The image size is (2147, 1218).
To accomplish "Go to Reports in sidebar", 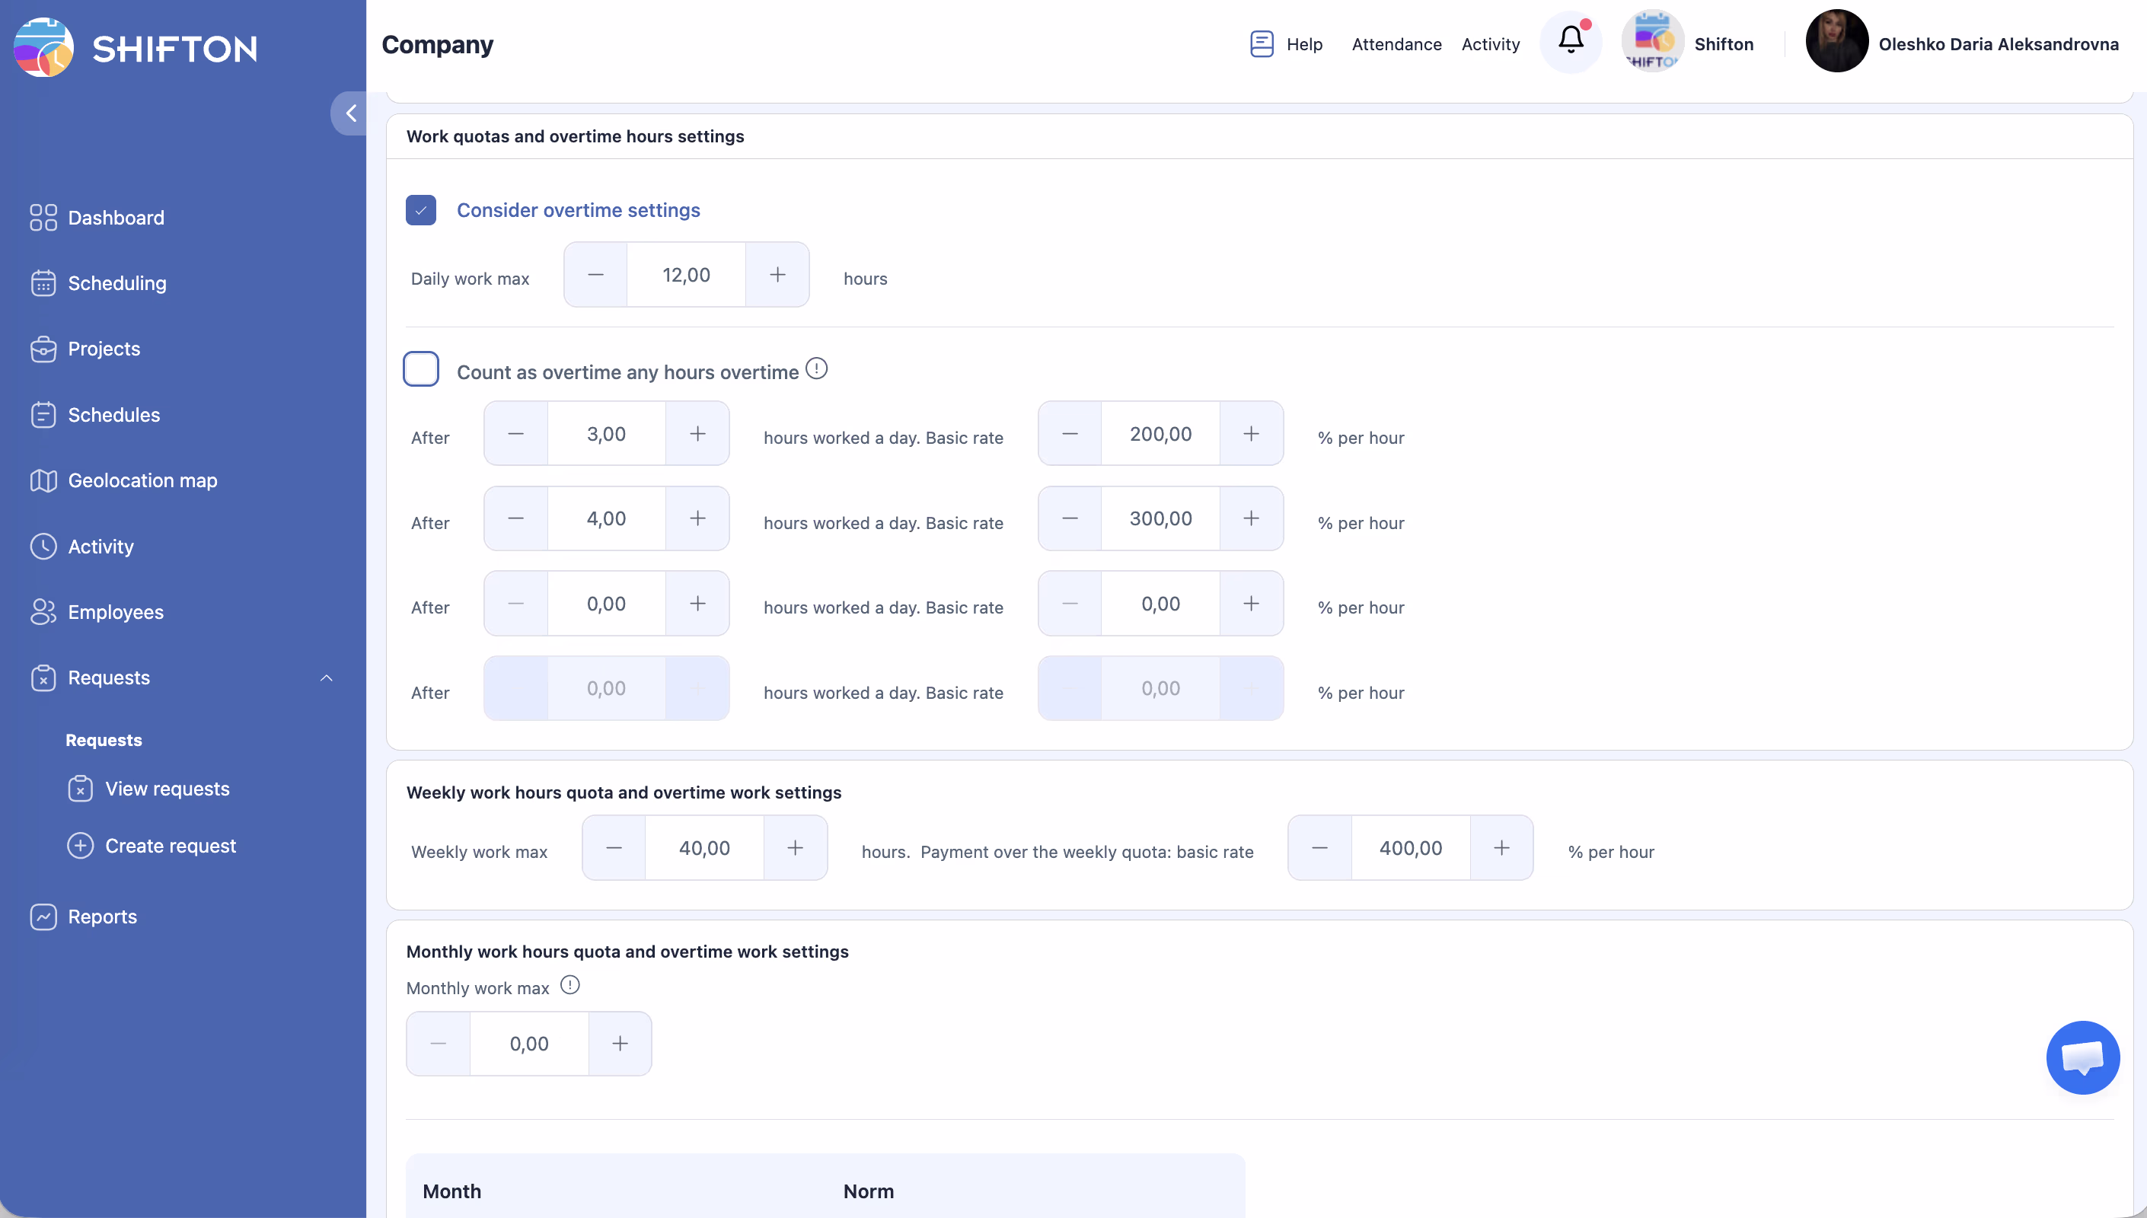I will 102,916.
